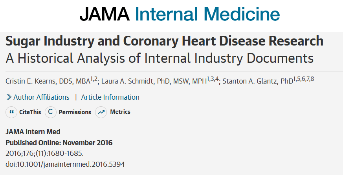Image resolution: width=343 pixels, height=175 pixels.
Task: Click the CiteThis quotation mark icon
Action: pyautogui.click(x=11, y=112)
